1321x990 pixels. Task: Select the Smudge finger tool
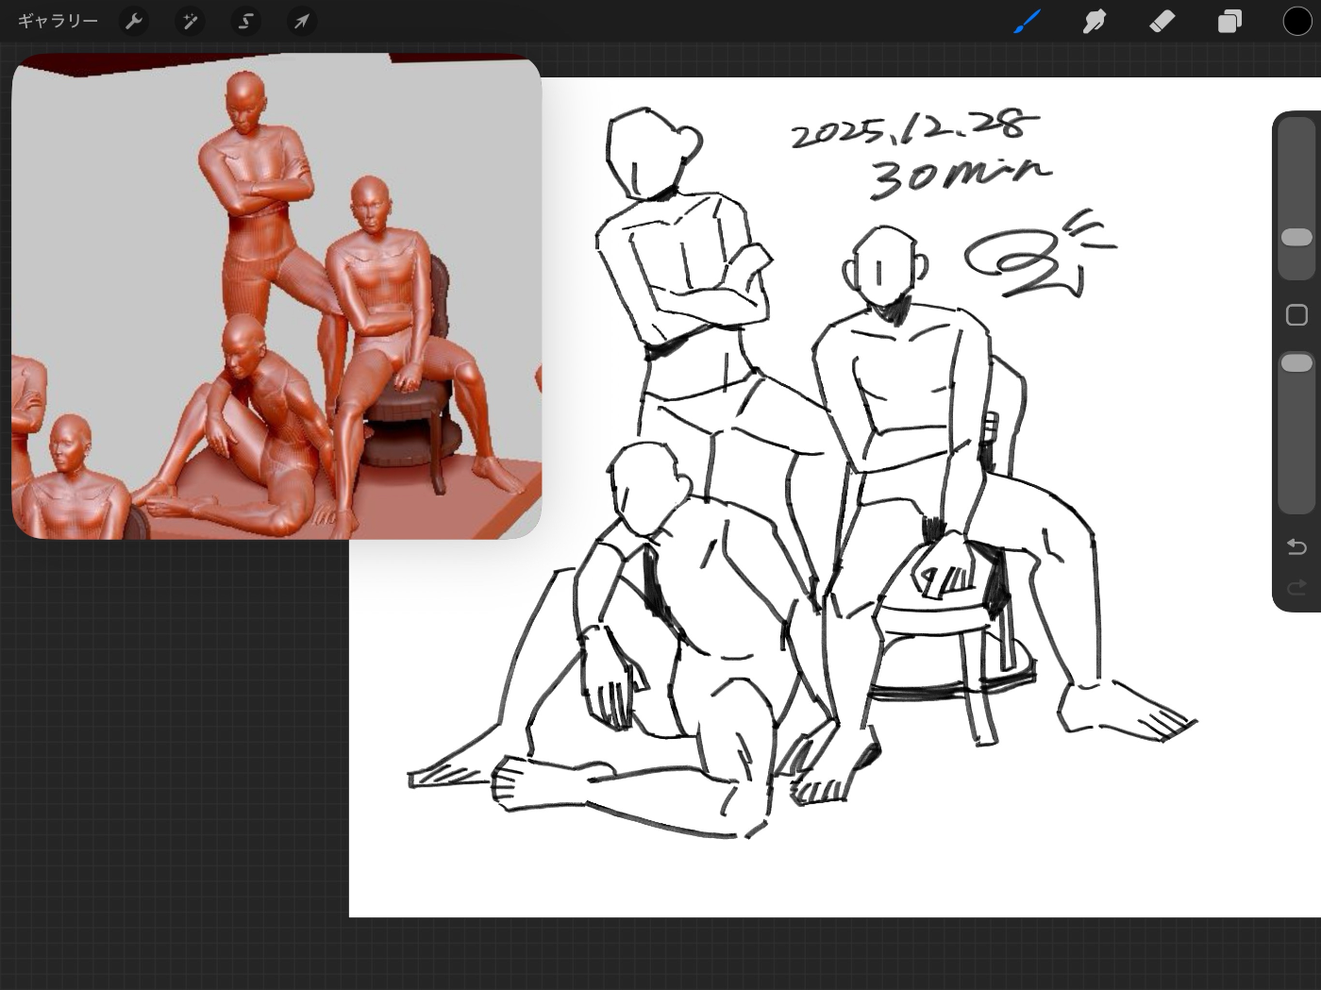(1095, 21)
